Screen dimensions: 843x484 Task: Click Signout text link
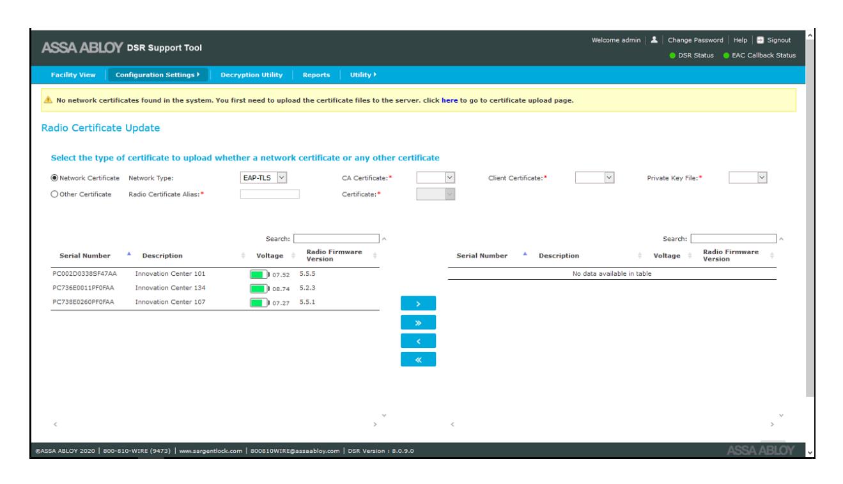[779, 40]
